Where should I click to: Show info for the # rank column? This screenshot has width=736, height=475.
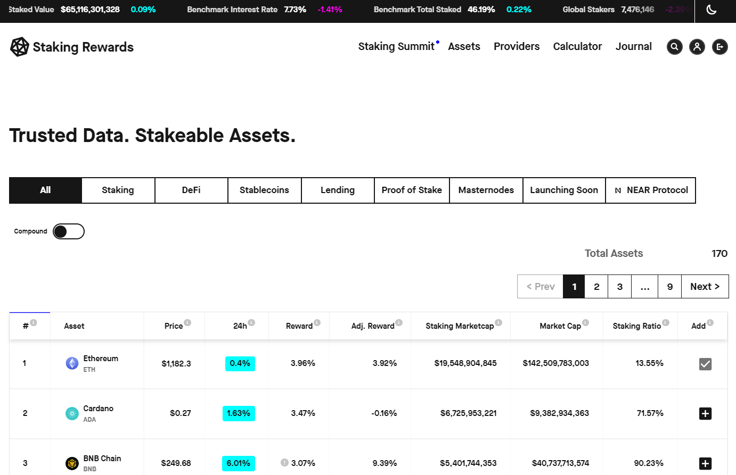coord(34,323)
